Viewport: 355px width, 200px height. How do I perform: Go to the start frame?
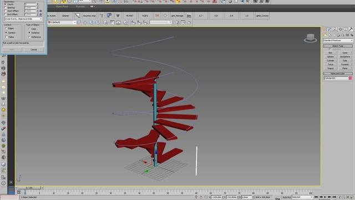coord(316,197)
